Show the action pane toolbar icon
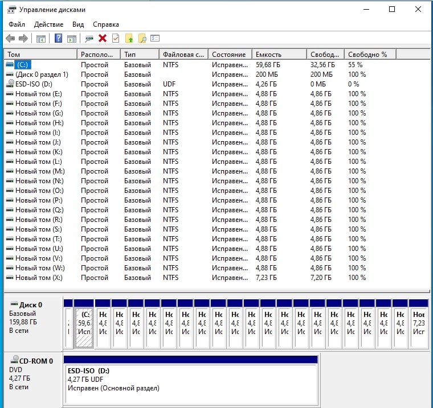The height and width of the screenshot is (408, 433). 72,39
